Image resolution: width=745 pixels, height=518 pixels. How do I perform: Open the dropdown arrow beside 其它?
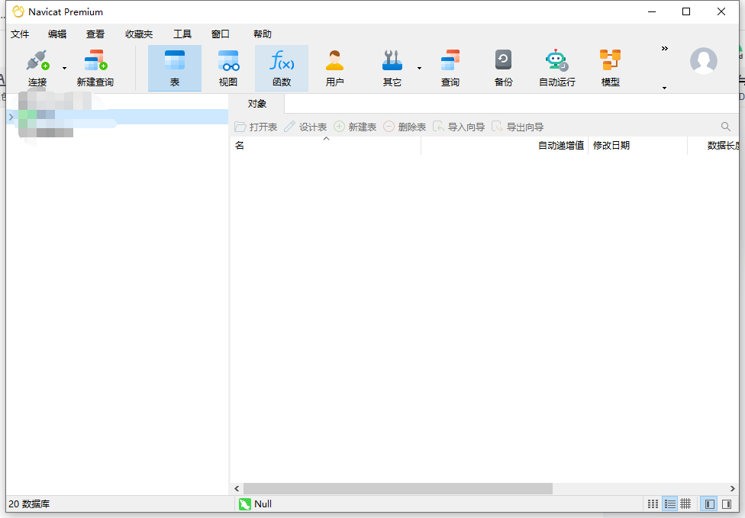point(419,67)
